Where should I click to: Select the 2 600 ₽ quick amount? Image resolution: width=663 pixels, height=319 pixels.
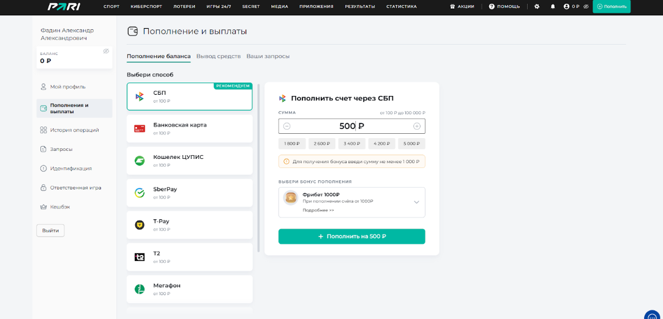[322, 144]
